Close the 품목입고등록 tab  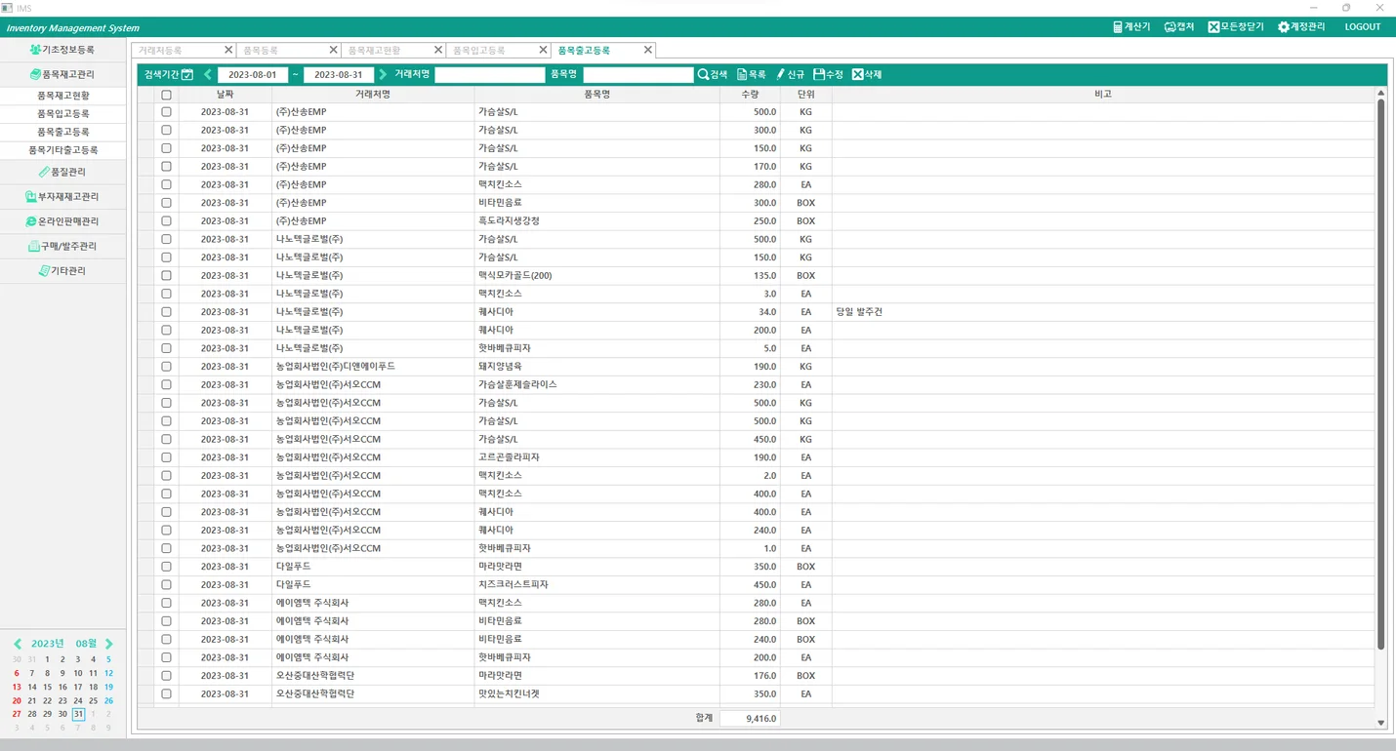(x=543, y=50)
